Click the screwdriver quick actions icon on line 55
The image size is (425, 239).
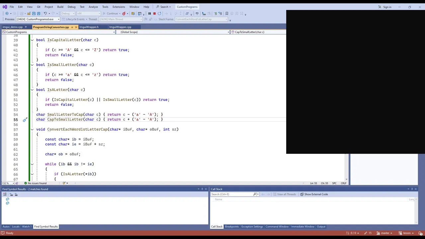coord(25,119)
